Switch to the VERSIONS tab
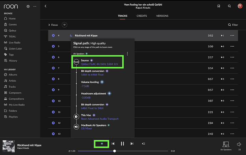The image size is (246, 155). (x=162, y=16)
